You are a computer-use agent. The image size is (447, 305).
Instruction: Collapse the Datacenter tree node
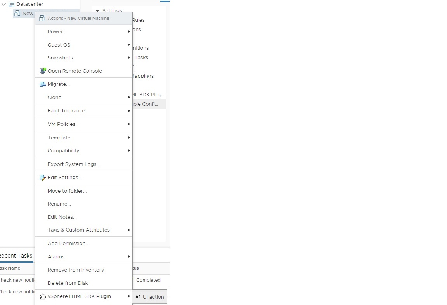point(4,4)
